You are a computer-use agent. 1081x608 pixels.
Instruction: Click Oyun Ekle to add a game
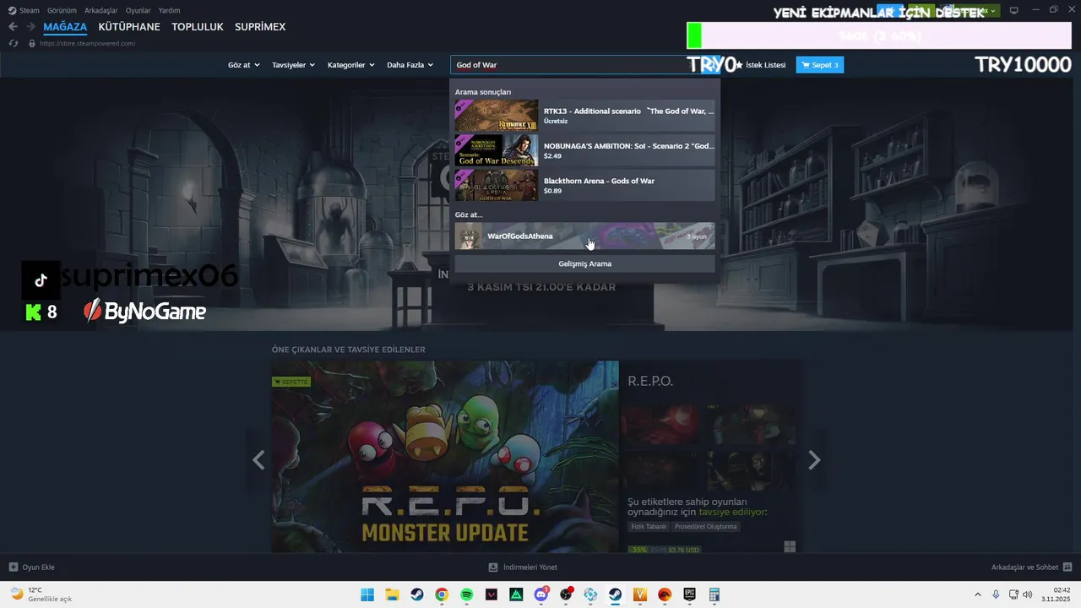click(x=32, y=567)
